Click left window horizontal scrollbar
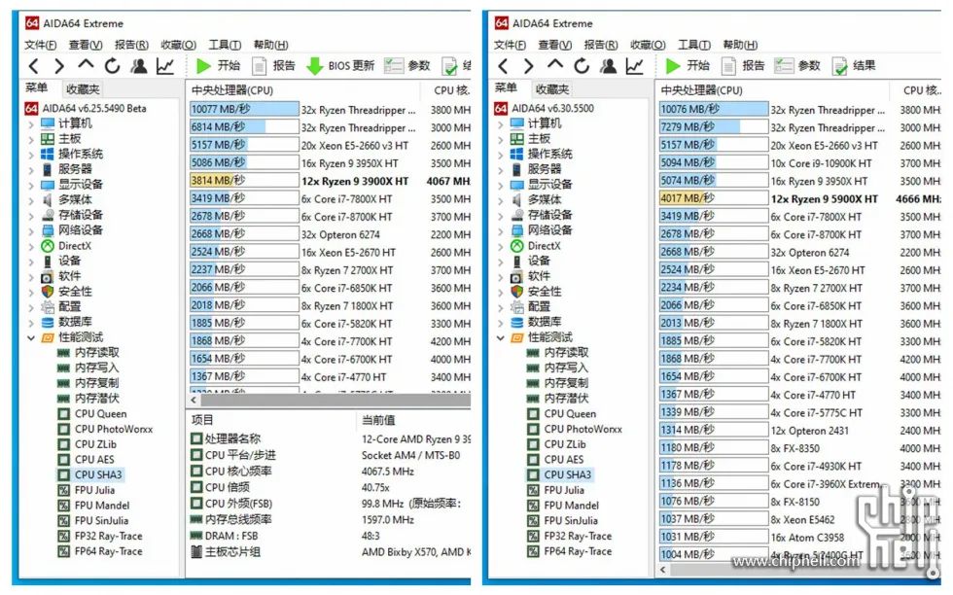 tap(335, 400)
